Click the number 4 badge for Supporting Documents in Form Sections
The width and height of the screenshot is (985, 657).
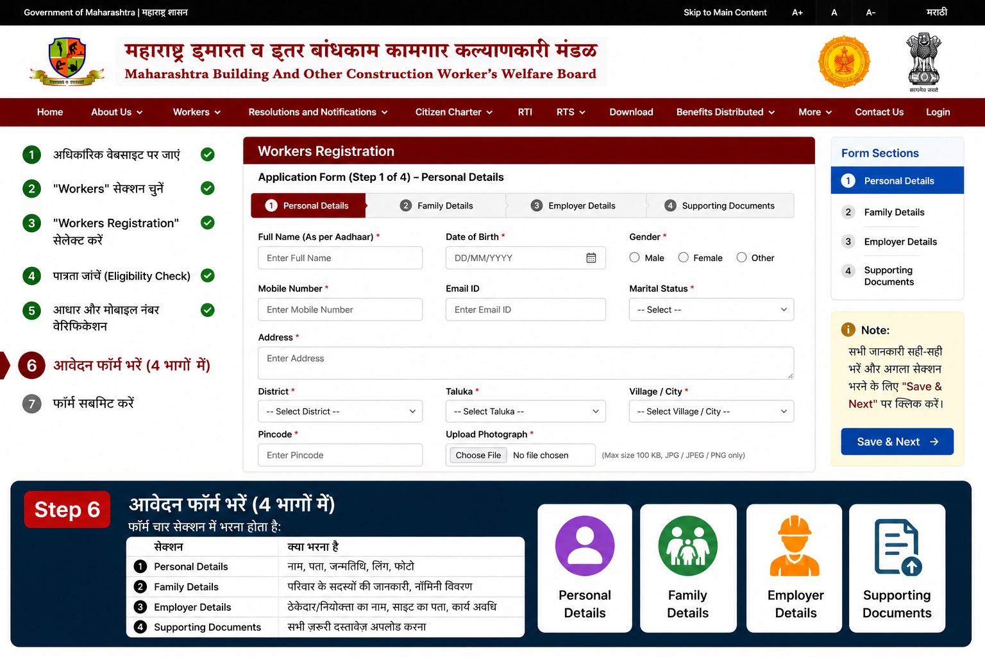coord(848,271)
